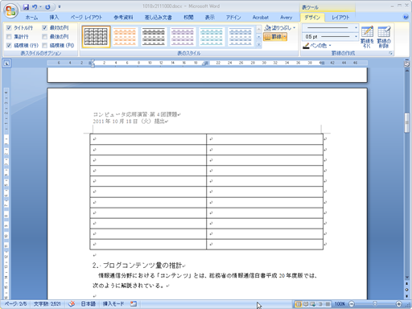Select the plain grid table style
Viewport: 412px width, 309px height.
(x=96, y=37)
